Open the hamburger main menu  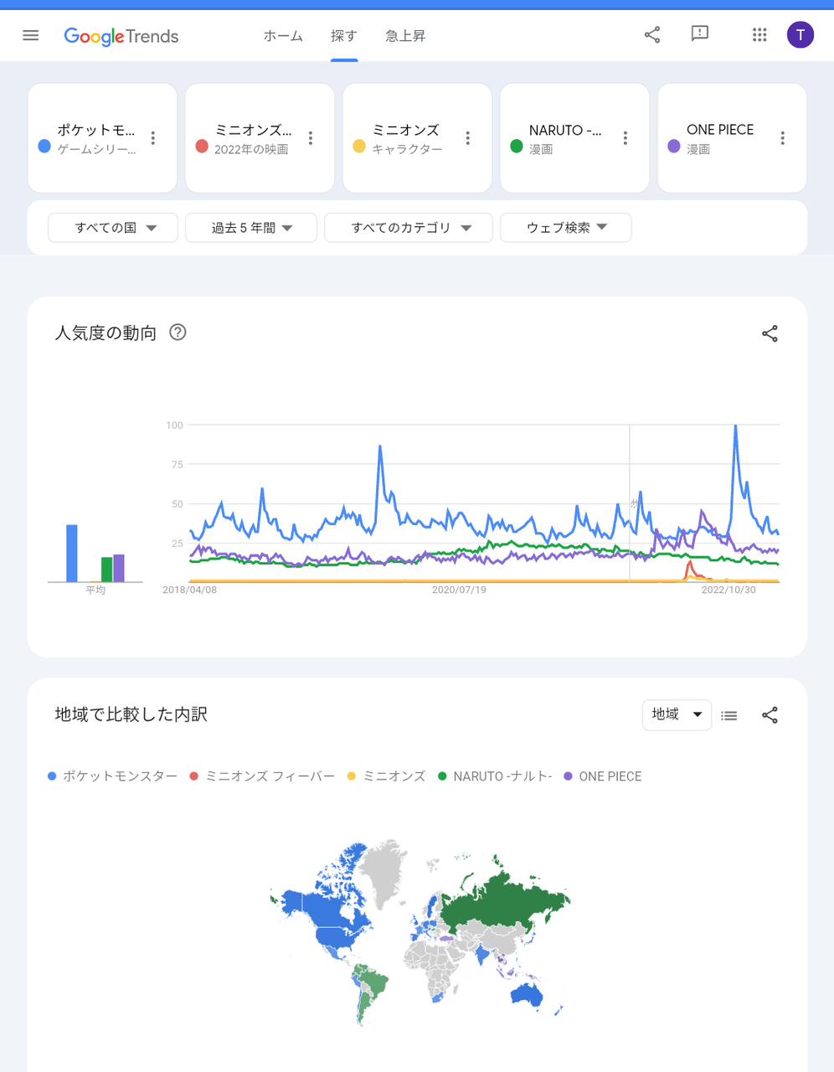click(31, 35)
